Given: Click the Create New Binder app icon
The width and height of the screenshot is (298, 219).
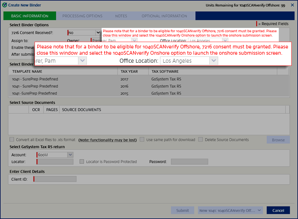Looking at the screenshot, I should click(x=4, y=4).
